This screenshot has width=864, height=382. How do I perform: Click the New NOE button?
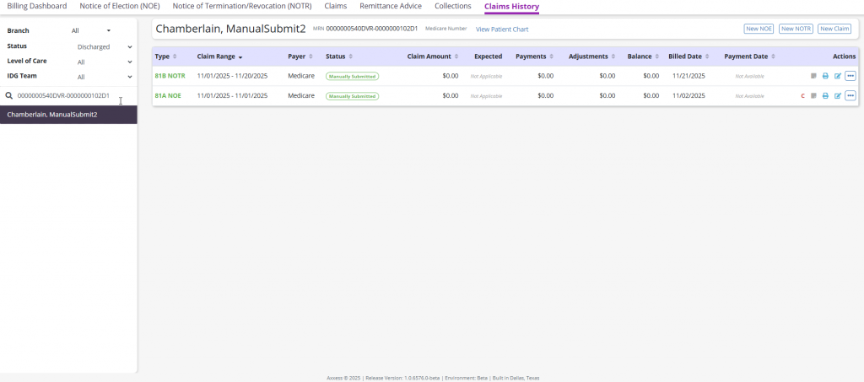point(759,29)
